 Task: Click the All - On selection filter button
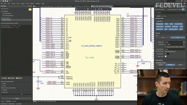(x=159, y=21)
